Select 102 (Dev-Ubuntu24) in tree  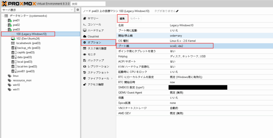41,38
